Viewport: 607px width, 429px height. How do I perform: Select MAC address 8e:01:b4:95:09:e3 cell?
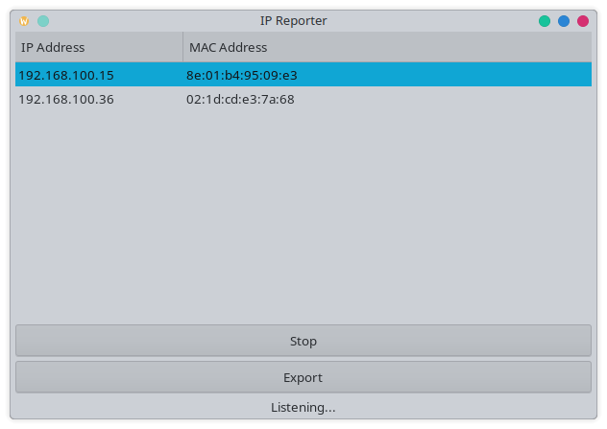(x=242, y=75)
